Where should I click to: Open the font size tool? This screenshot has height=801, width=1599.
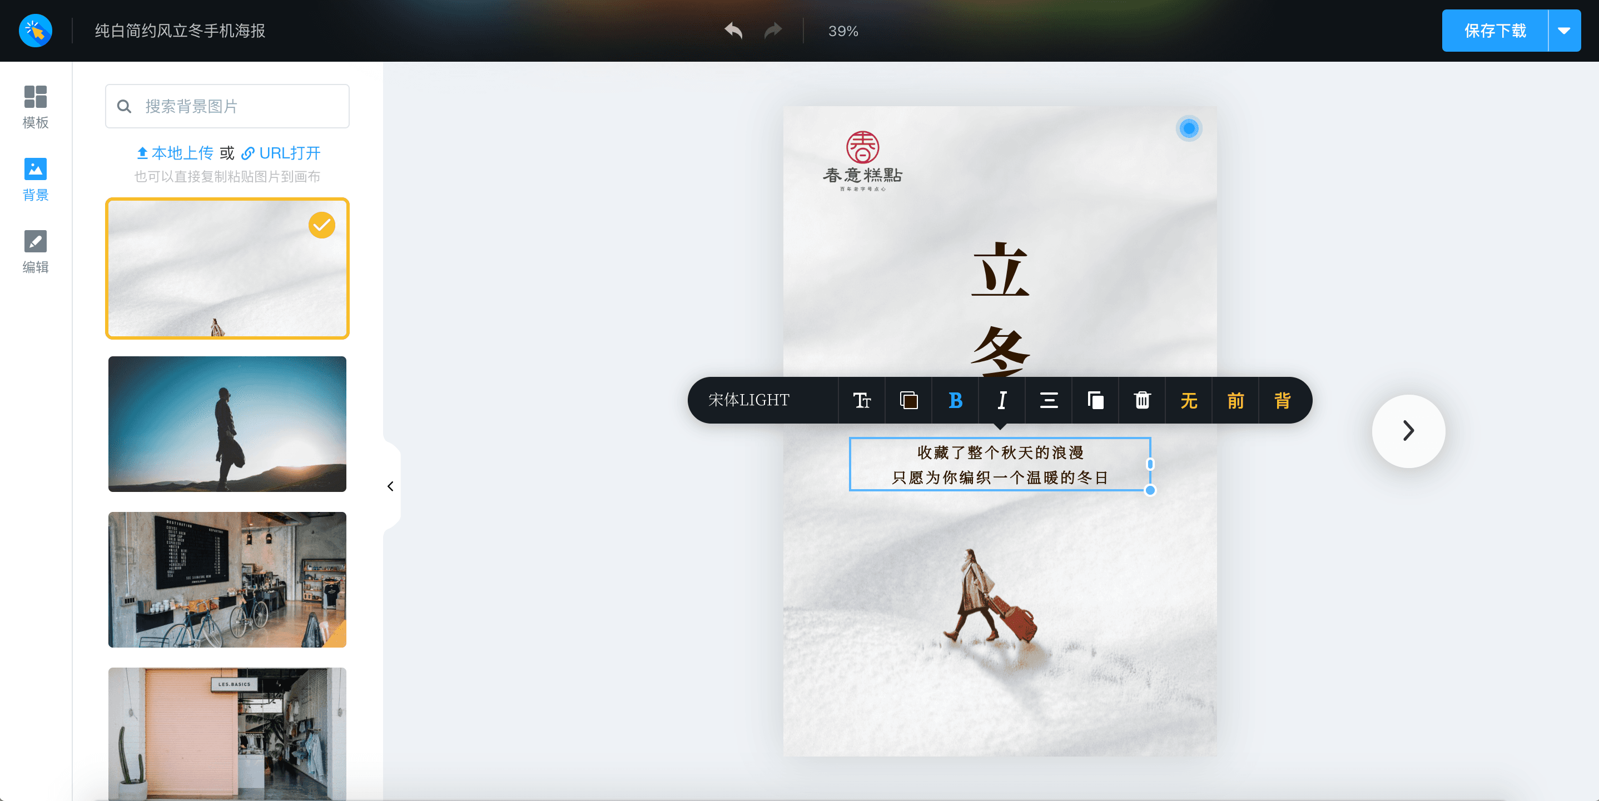(862, 400)
